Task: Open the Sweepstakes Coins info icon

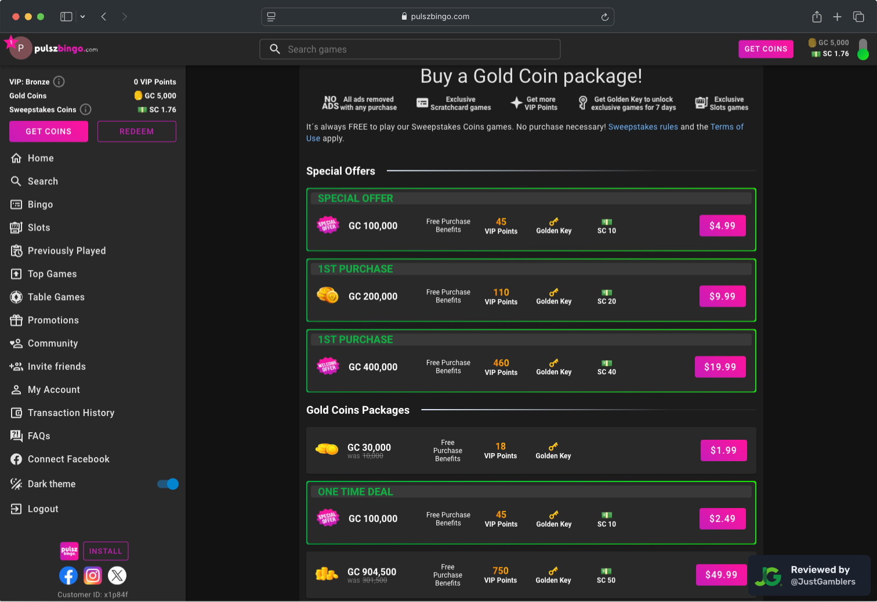Action: pyautogui.click(x=85, y=110)
